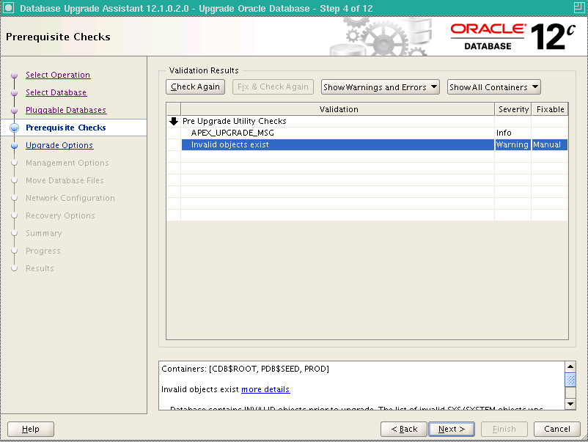Open the Show All Containers dropdown
The width and height of the screenshot is (588, 442).
[493, 87]
